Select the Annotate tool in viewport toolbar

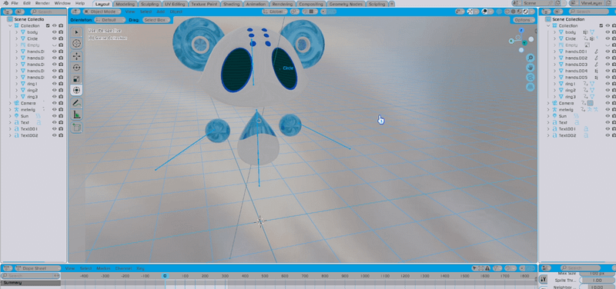[76, 103]
